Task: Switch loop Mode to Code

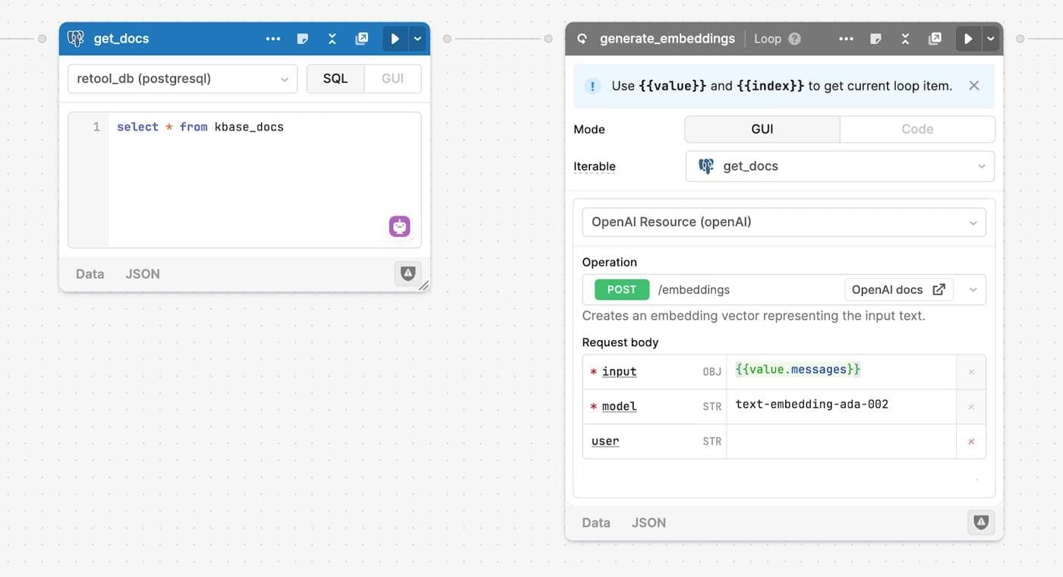Action: (916, 129)
